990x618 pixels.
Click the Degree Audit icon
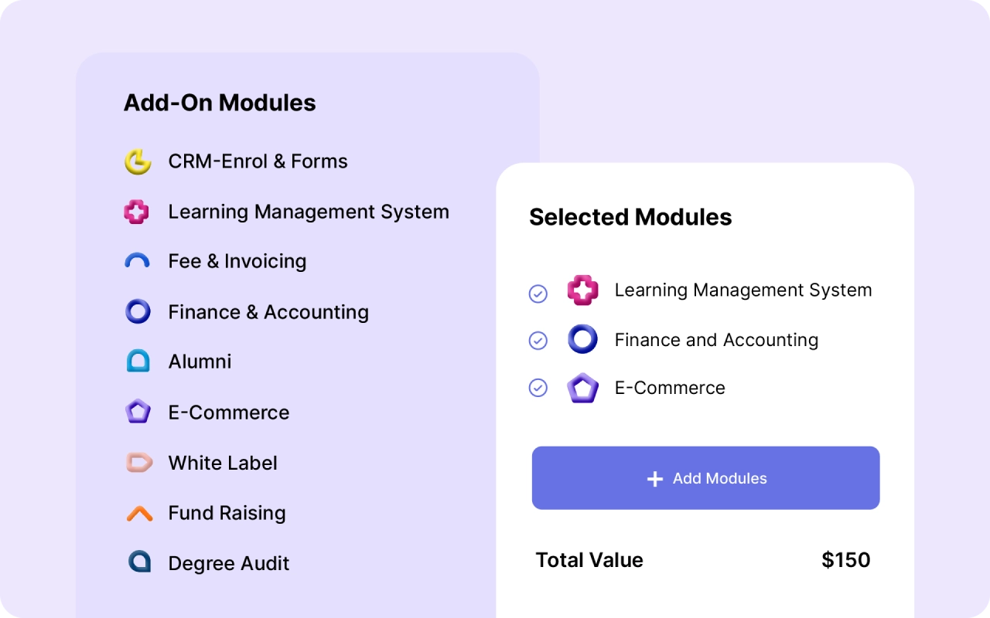pos(138,563)
